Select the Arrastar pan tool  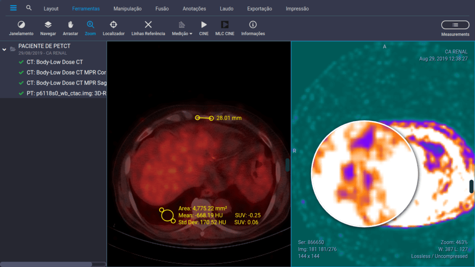click(x=70, y=28)
